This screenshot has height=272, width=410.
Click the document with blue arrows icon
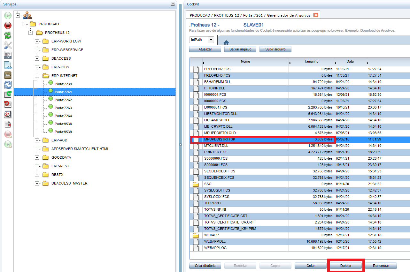click(8, 65)
